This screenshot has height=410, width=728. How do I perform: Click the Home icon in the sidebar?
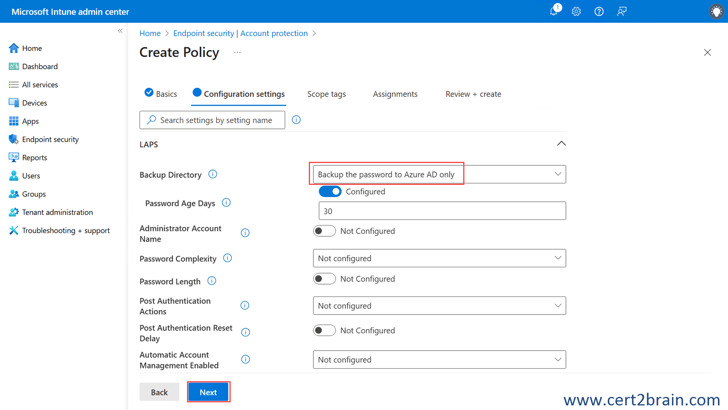[14, 48]
